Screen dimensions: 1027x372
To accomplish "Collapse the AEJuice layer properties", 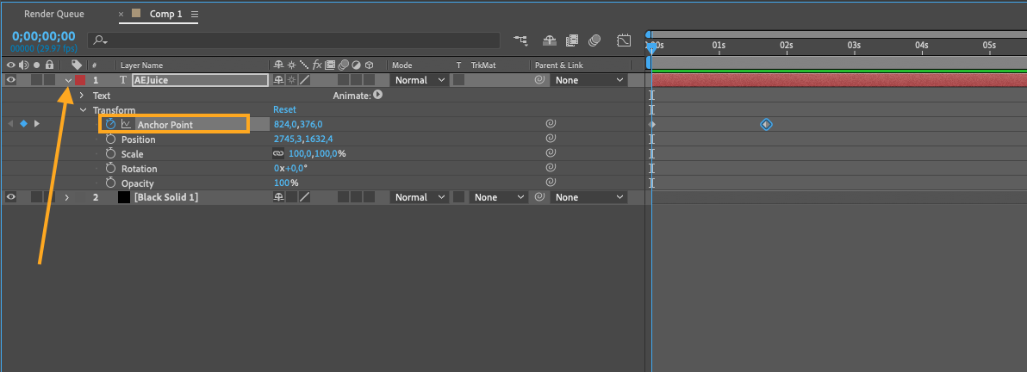I will click(x=68, y=81).
